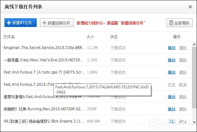Click 下载成功 status in the 763M row
The width and height of the screenshot is (197, 132).
click(118, 109)
